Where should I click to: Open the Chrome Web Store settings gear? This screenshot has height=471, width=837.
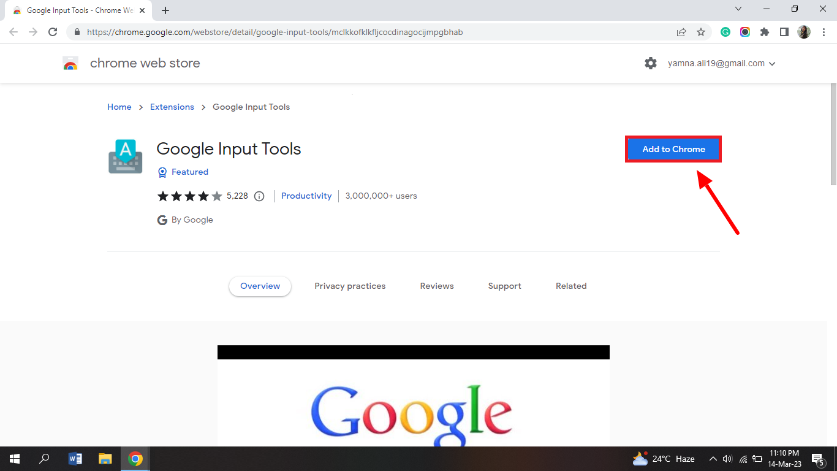(x=651, y=63)
